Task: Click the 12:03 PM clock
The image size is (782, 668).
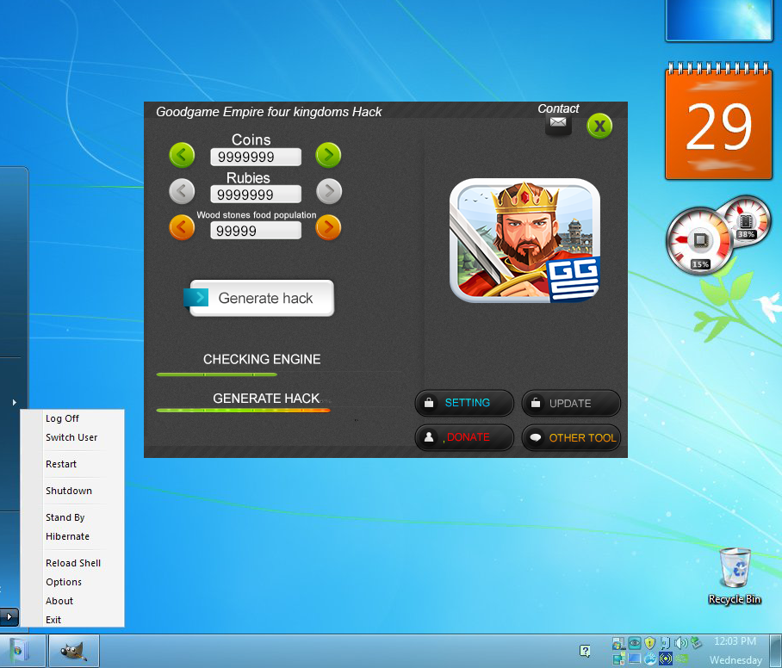Action: tap(735, 641)
